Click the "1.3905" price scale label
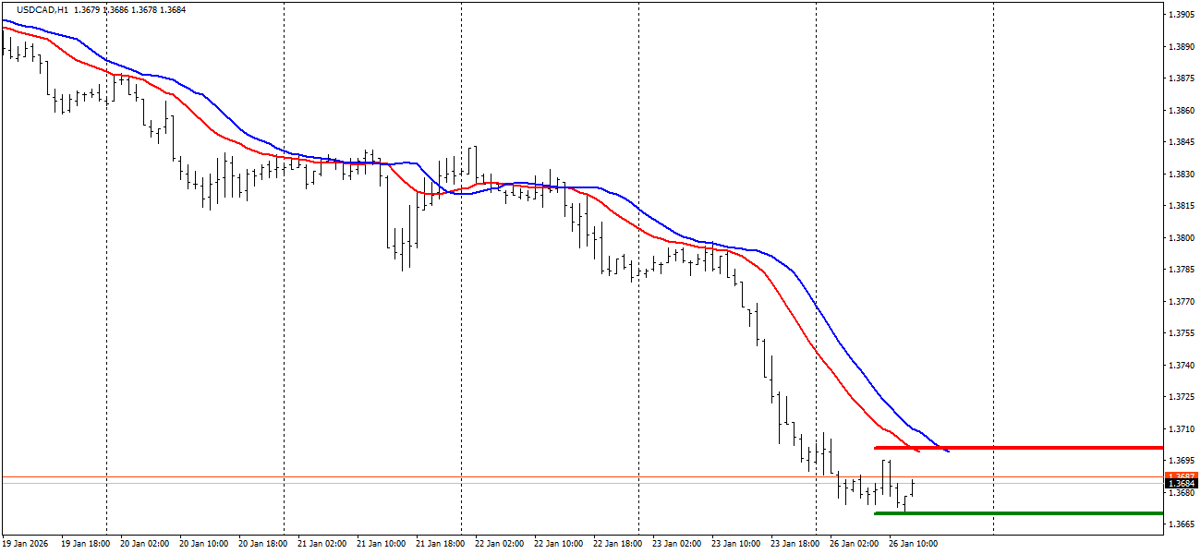The width and height of the screenshot is (1201, 554). (x=1182, y=15)
